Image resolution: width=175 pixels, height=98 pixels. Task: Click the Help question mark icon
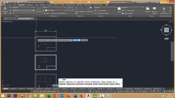(x=157, y=2)
